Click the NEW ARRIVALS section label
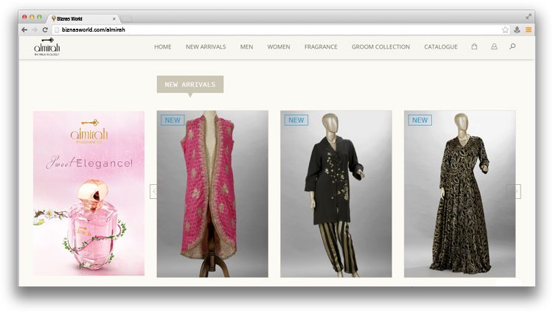This screenshot has width=553, height=313. point(190,85)
